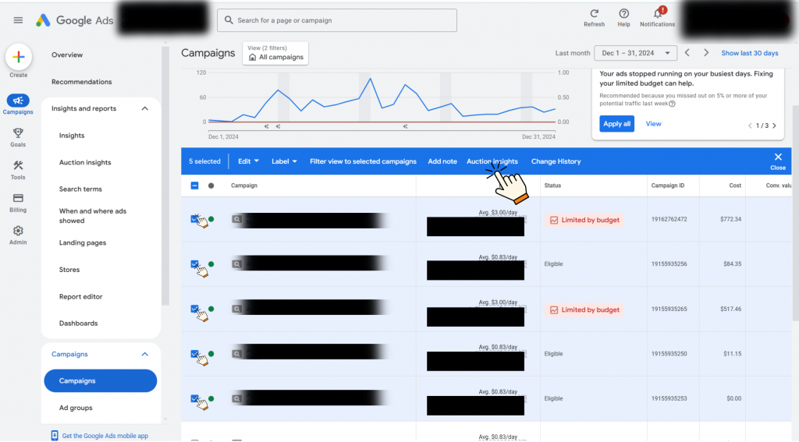
Task: Click the Create plus button
Action: (x=19, y=58)
